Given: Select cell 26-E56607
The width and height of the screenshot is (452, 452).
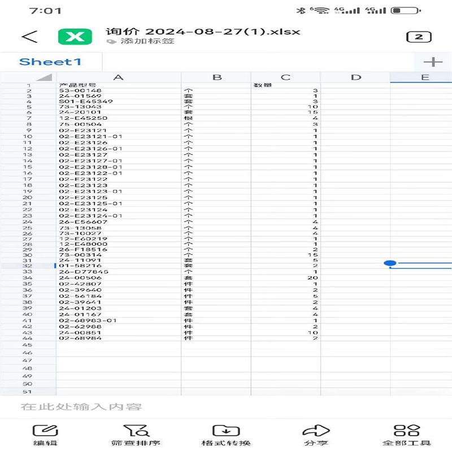Looking at the screenshot, I should tap(119, 222).
